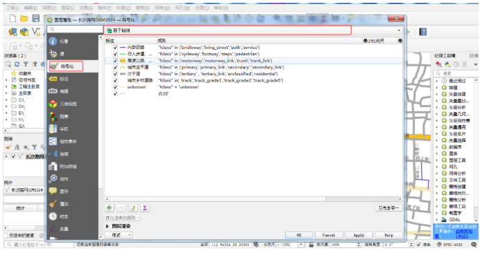Expand the Layer Rendering section
The width and height of the screenshot is (480, 253).
point(108,226)
